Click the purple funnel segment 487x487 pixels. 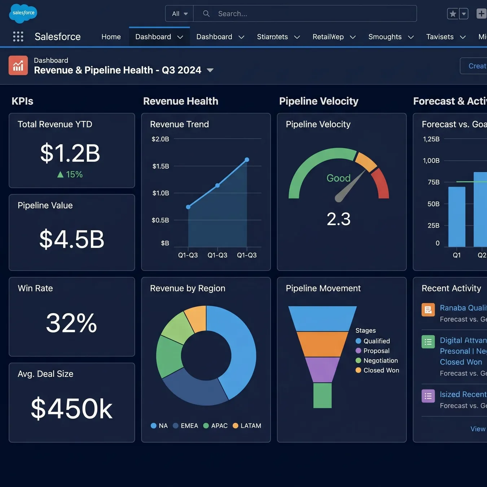tap(323, 370)
